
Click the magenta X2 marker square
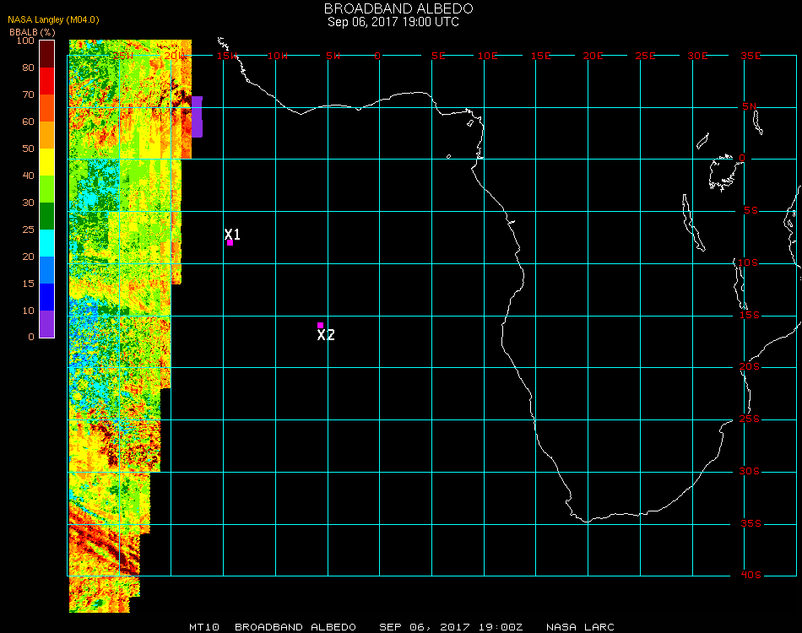pos(320,325)
